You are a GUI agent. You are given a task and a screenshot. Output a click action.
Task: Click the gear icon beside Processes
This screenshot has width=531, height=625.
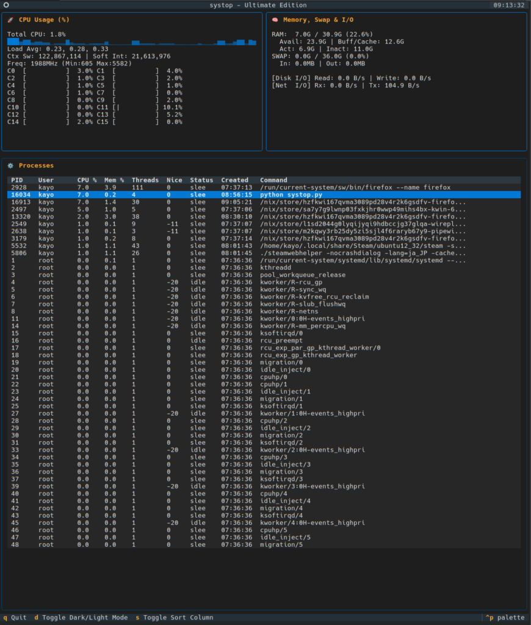tap(11, 165)
